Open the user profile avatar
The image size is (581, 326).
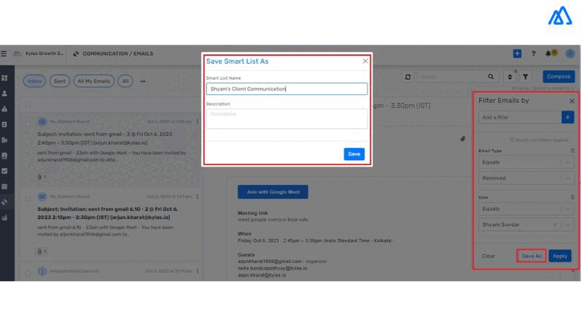coord(570,54)
